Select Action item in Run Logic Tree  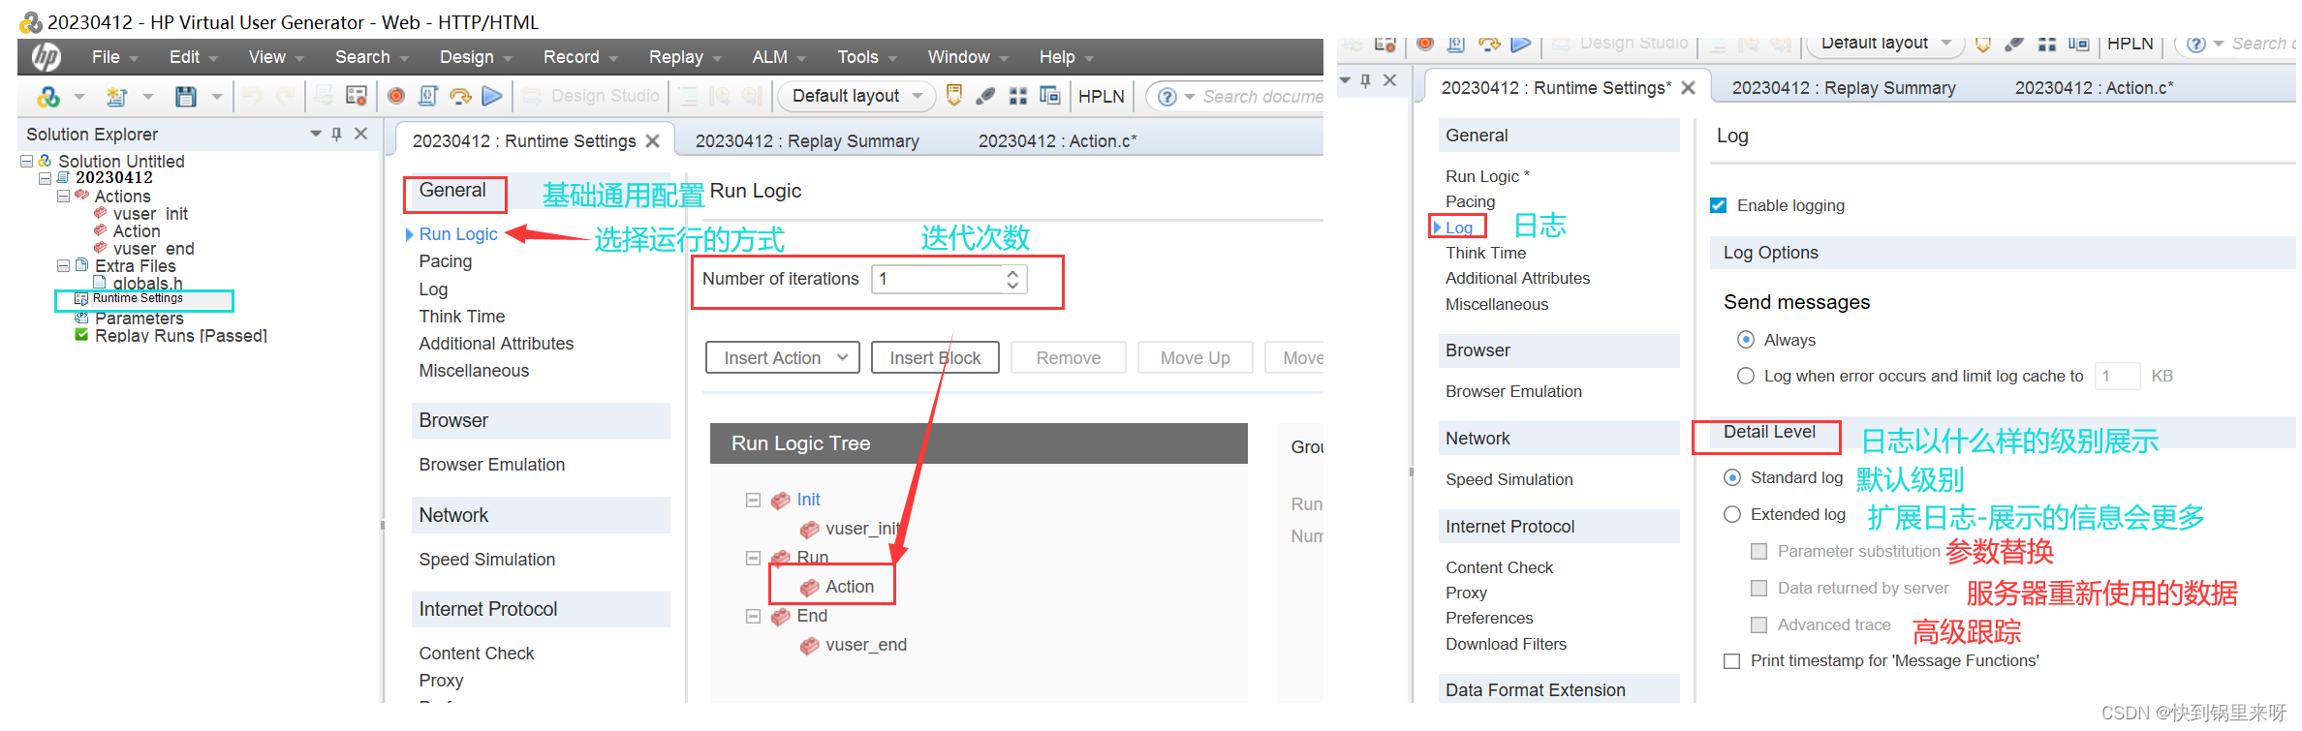pyautogui.click(x=850, y=587)
